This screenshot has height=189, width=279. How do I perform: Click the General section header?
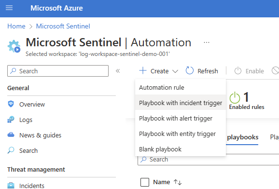[18, 88]
